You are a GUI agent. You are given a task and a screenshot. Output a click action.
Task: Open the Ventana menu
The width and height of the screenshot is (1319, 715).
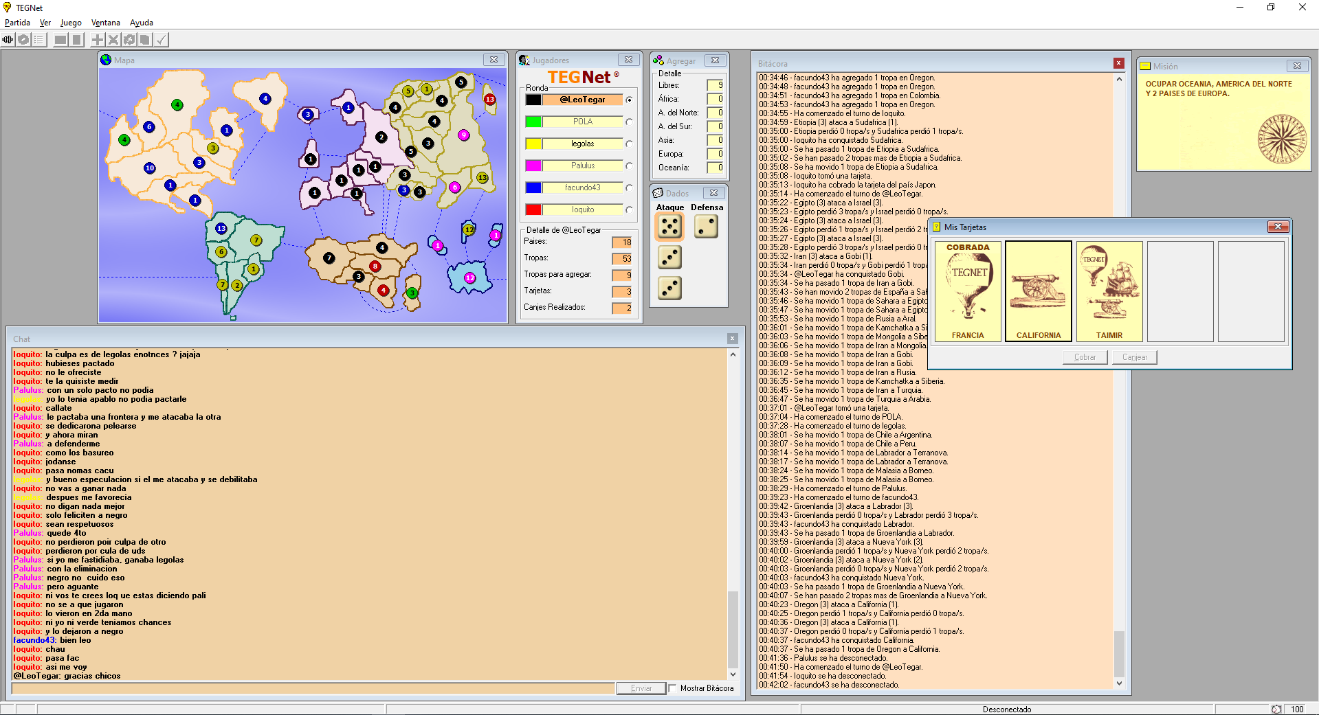[x=105, y=23]
